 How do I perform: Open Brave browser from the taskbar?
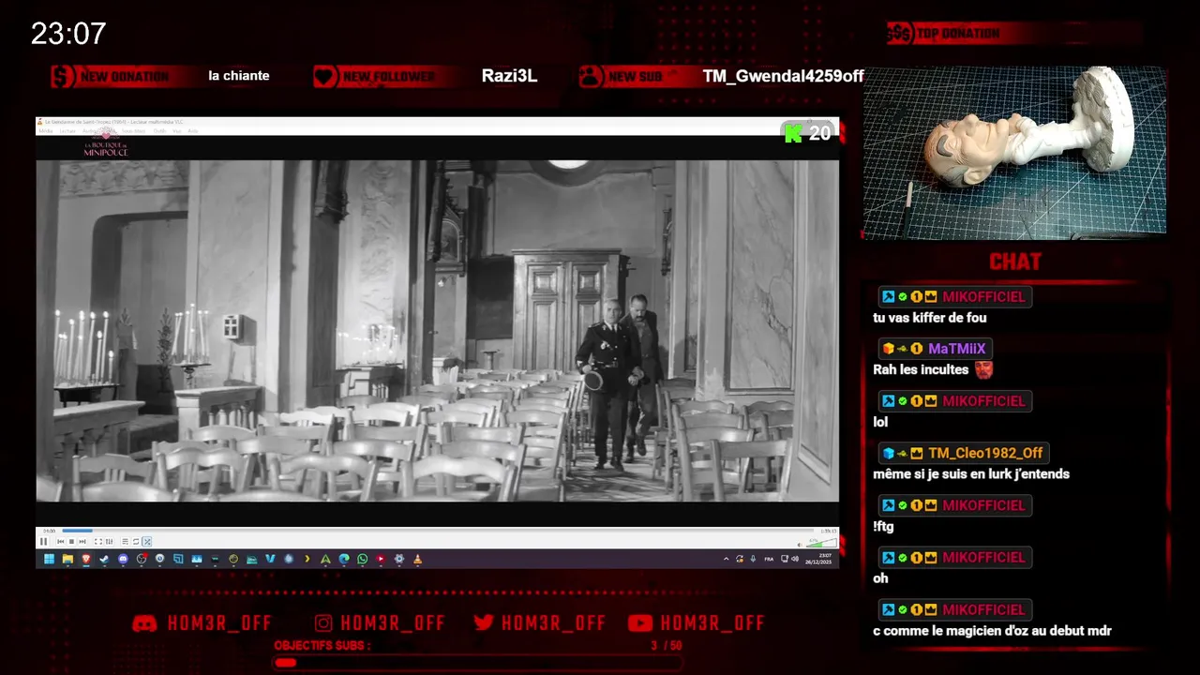pyautogui.click(x=86, y=559)
